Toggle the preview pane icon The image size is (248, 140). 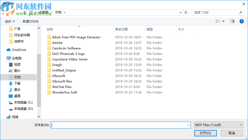pyautogui.click(x=232, y=21)
